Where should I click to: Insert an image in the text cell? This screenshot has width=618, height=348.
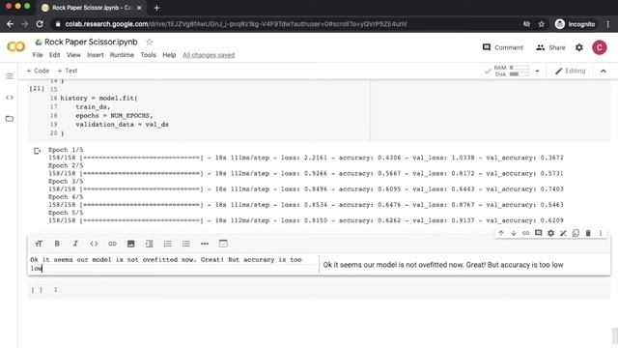pos(131,244)
